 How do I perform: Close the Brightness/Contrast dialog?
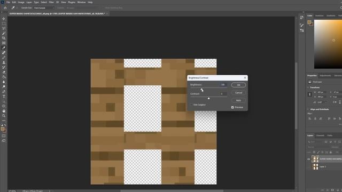pyautogui.click(x=245, y=78)
